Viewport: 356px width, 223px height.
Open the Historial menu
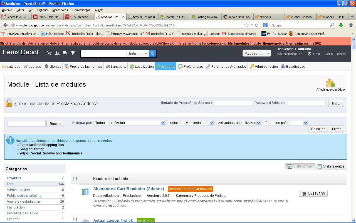(x=43, y=10)
